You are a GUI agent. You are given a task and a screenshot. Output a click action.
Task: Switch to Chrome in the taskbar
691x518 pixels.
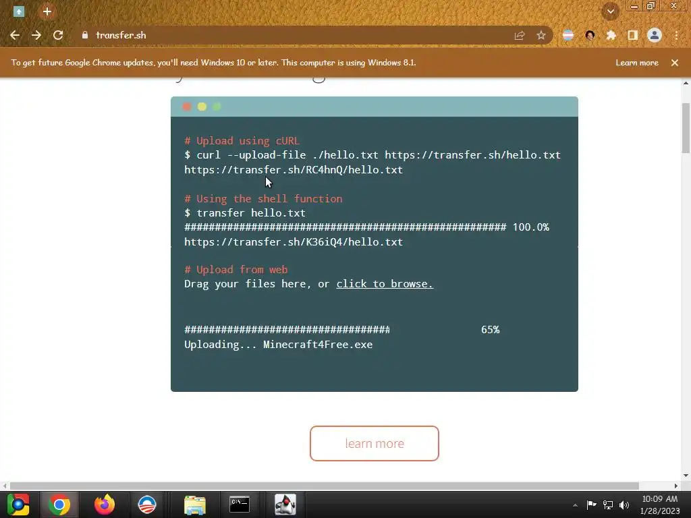[x=59, y=505]
